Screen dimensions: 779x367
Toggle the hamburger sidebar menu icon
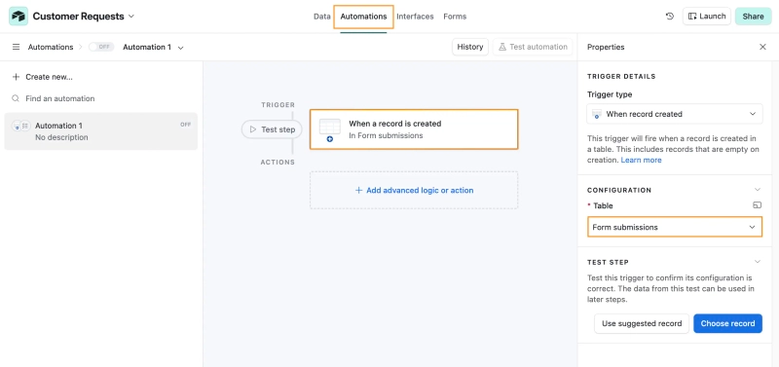[16, 47]
